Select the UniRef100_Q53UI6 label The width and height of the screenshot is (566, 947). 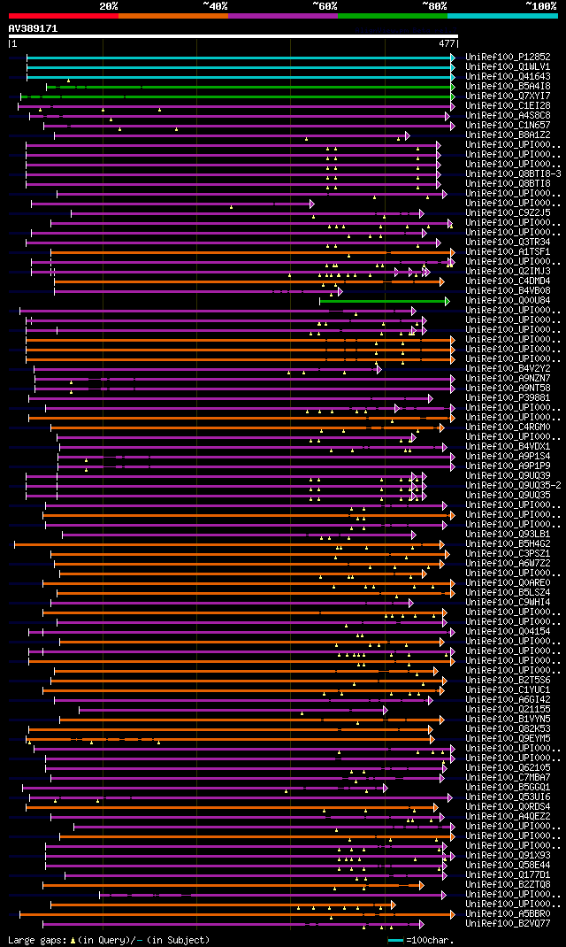pos(508,797)
